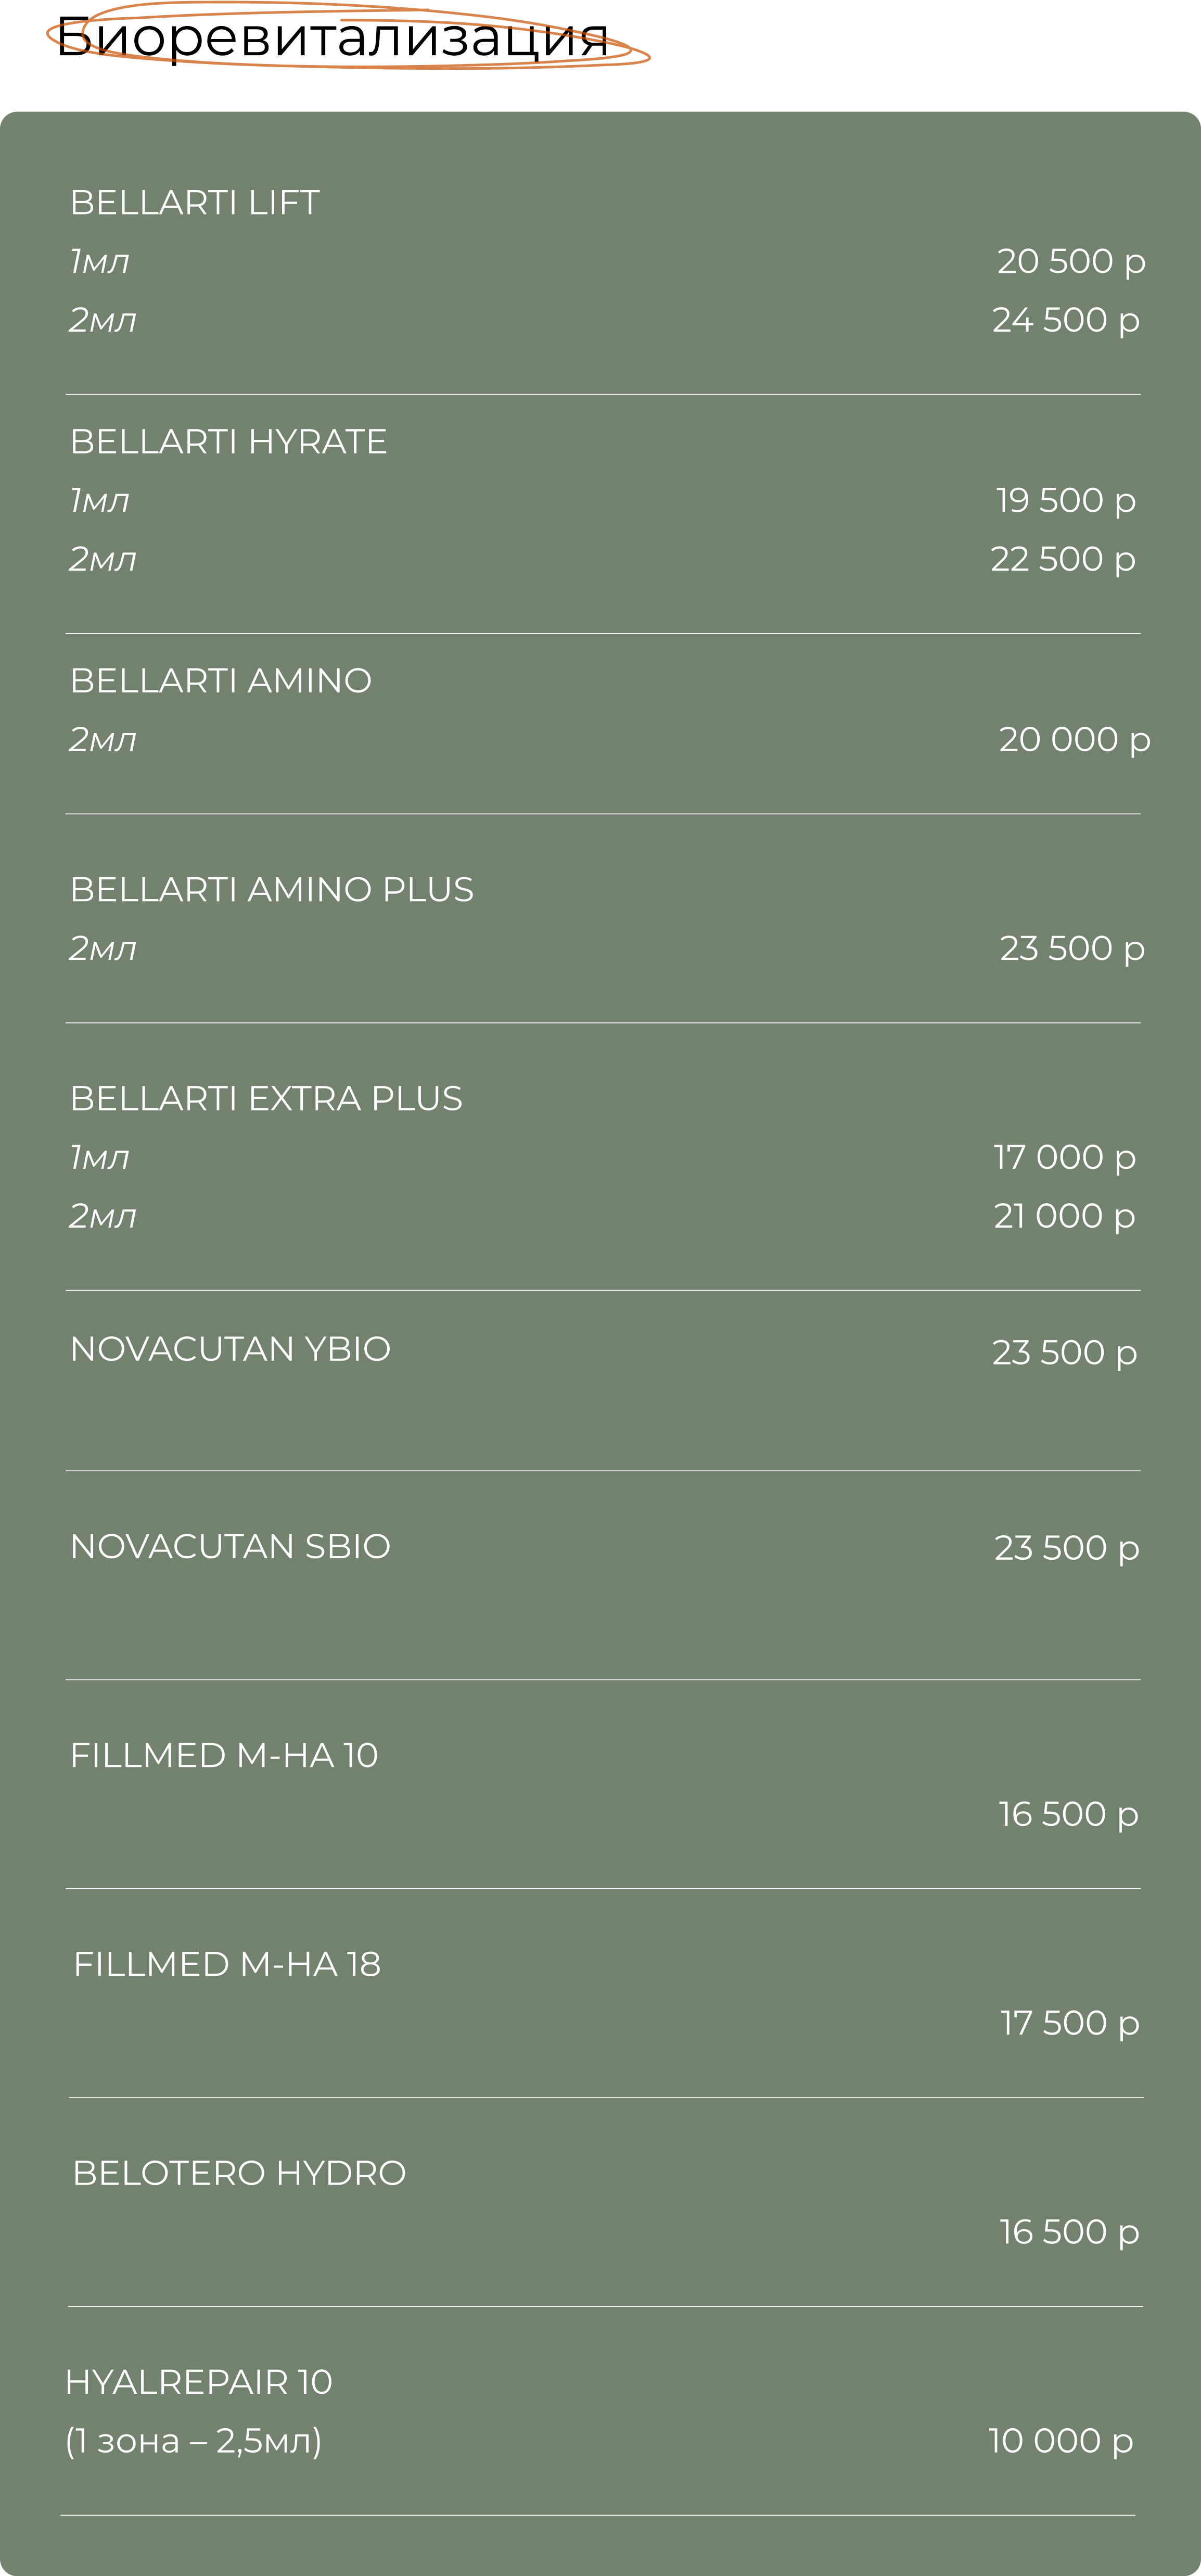The height and width of the screenshot is (2576, 1201).
Task: Select the 21 000 р price
Action: coord(1065,1217)
